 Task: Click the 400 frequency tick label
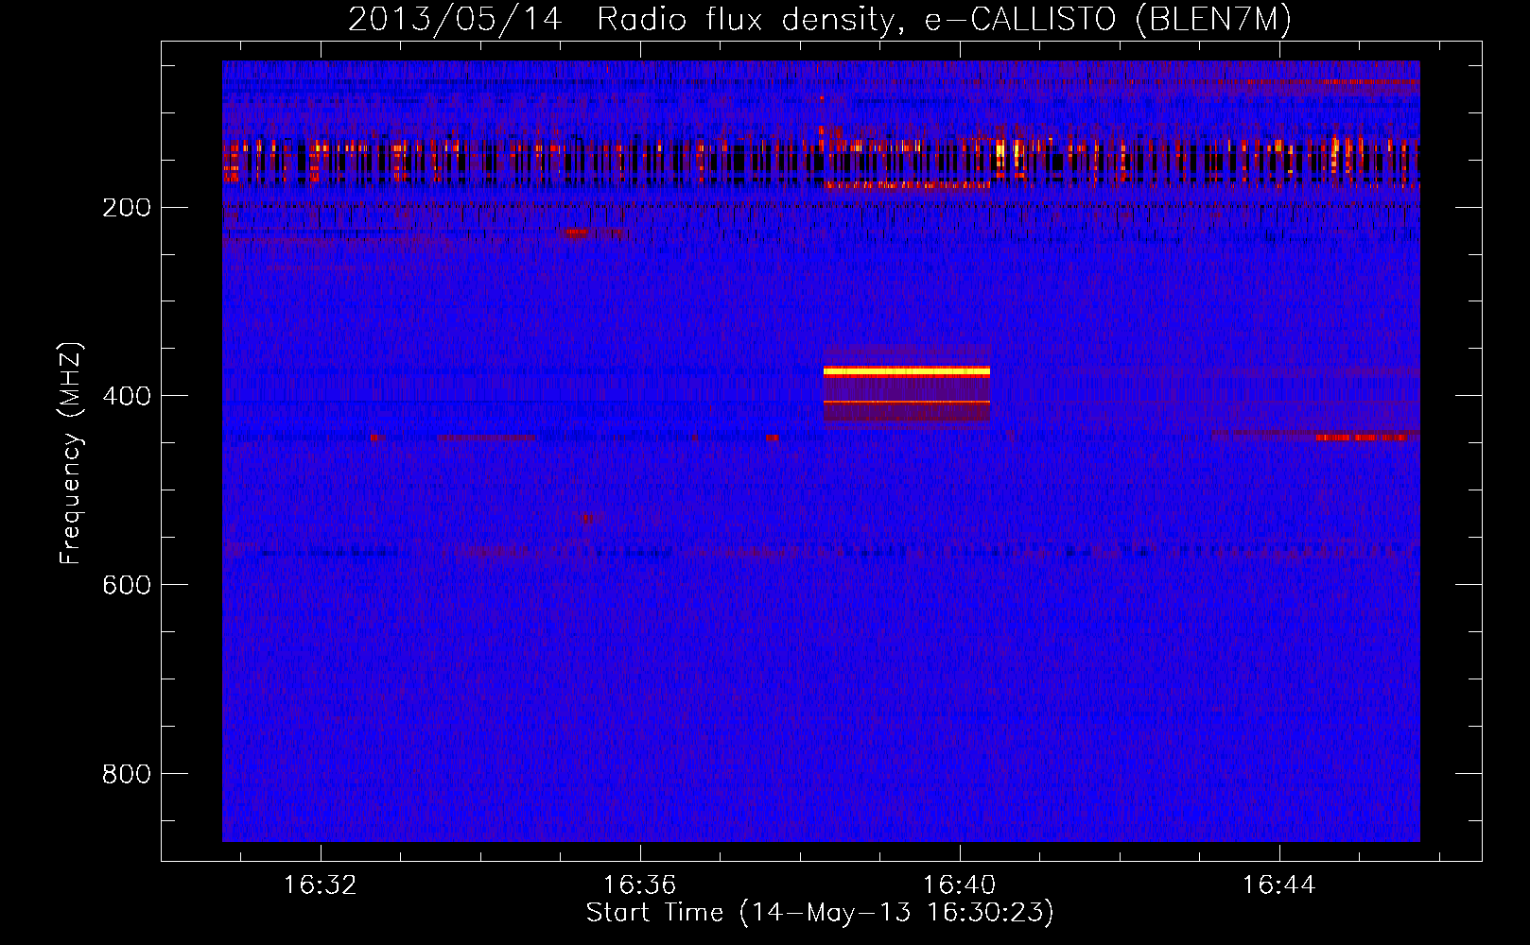coord(127,395)
